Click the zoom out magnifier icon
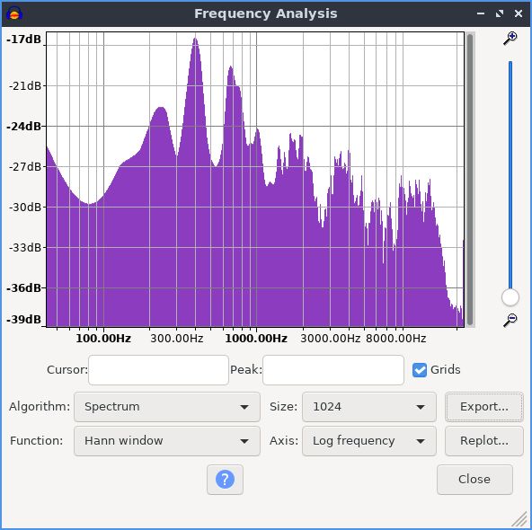This screenshot has height=530, width=532. pyautogui.click(x=510, y=320)
